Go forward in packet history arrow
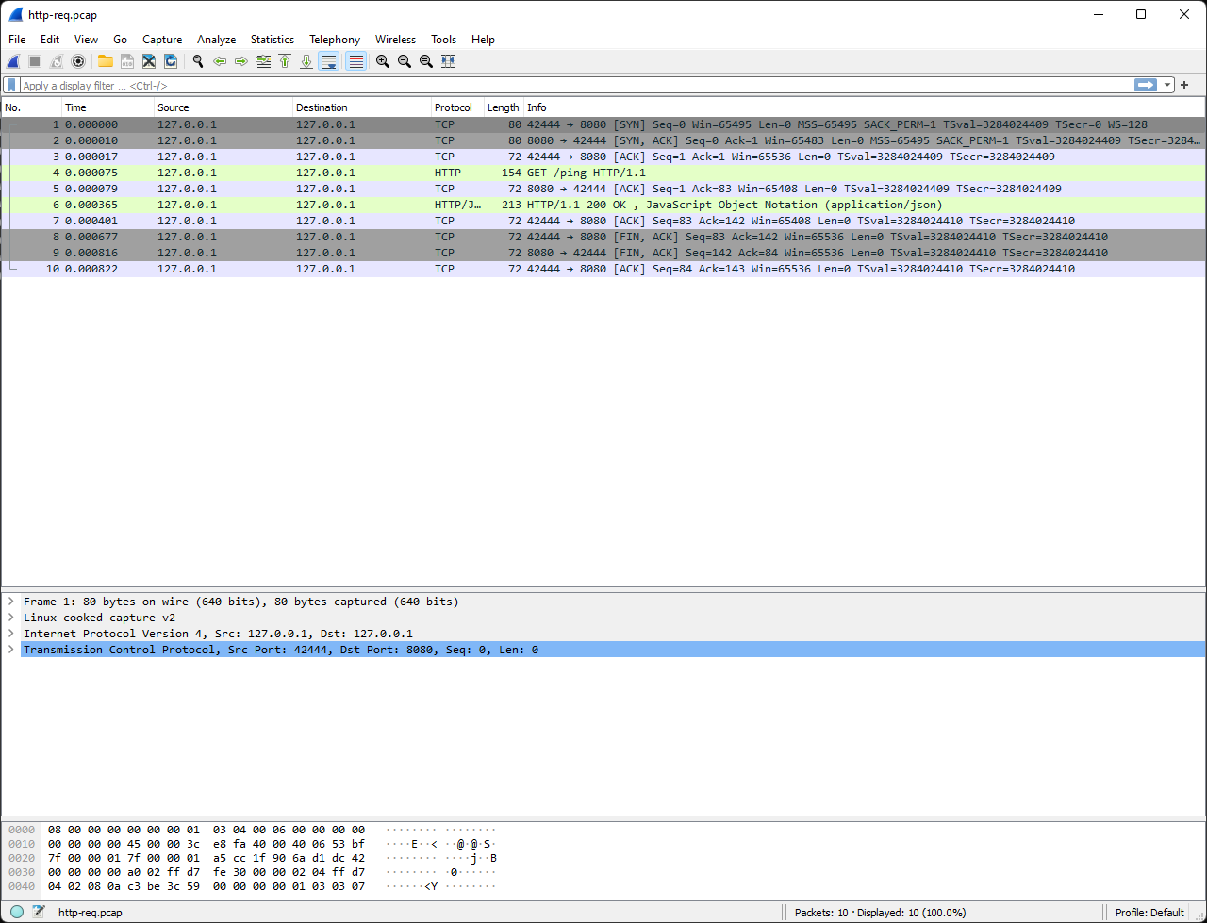Viewport: 1207px width, 923px height. click(x=241, y=61)
